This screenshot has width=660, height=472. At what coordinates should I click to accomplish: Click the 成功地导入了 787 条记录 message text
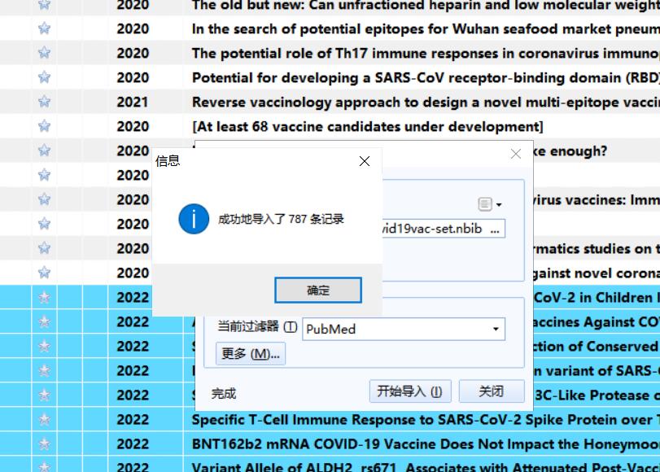click(x=281, y=219)
